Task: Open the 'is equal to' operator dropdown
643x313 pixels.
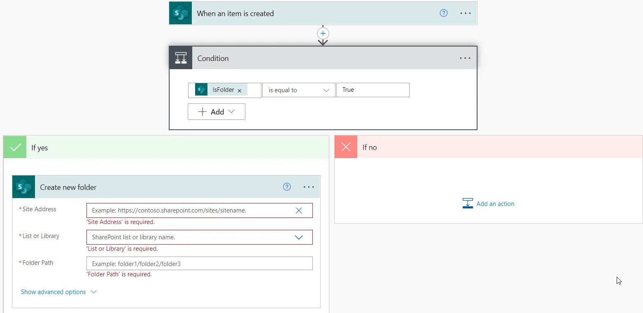Action: pos(299,90)
